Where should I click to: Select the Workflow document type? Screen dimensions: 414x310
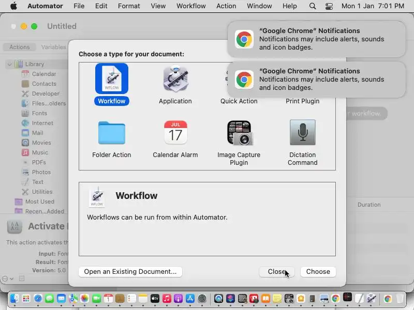[112, 84]
